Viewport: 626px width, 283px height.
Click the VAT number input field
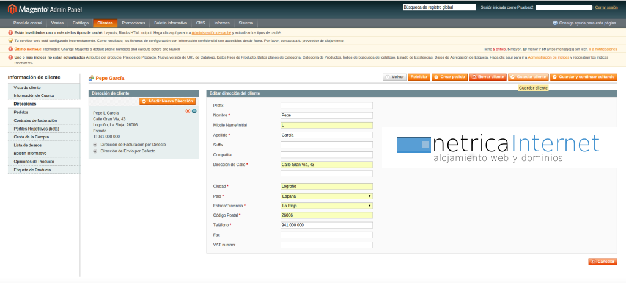click(326, 245)
